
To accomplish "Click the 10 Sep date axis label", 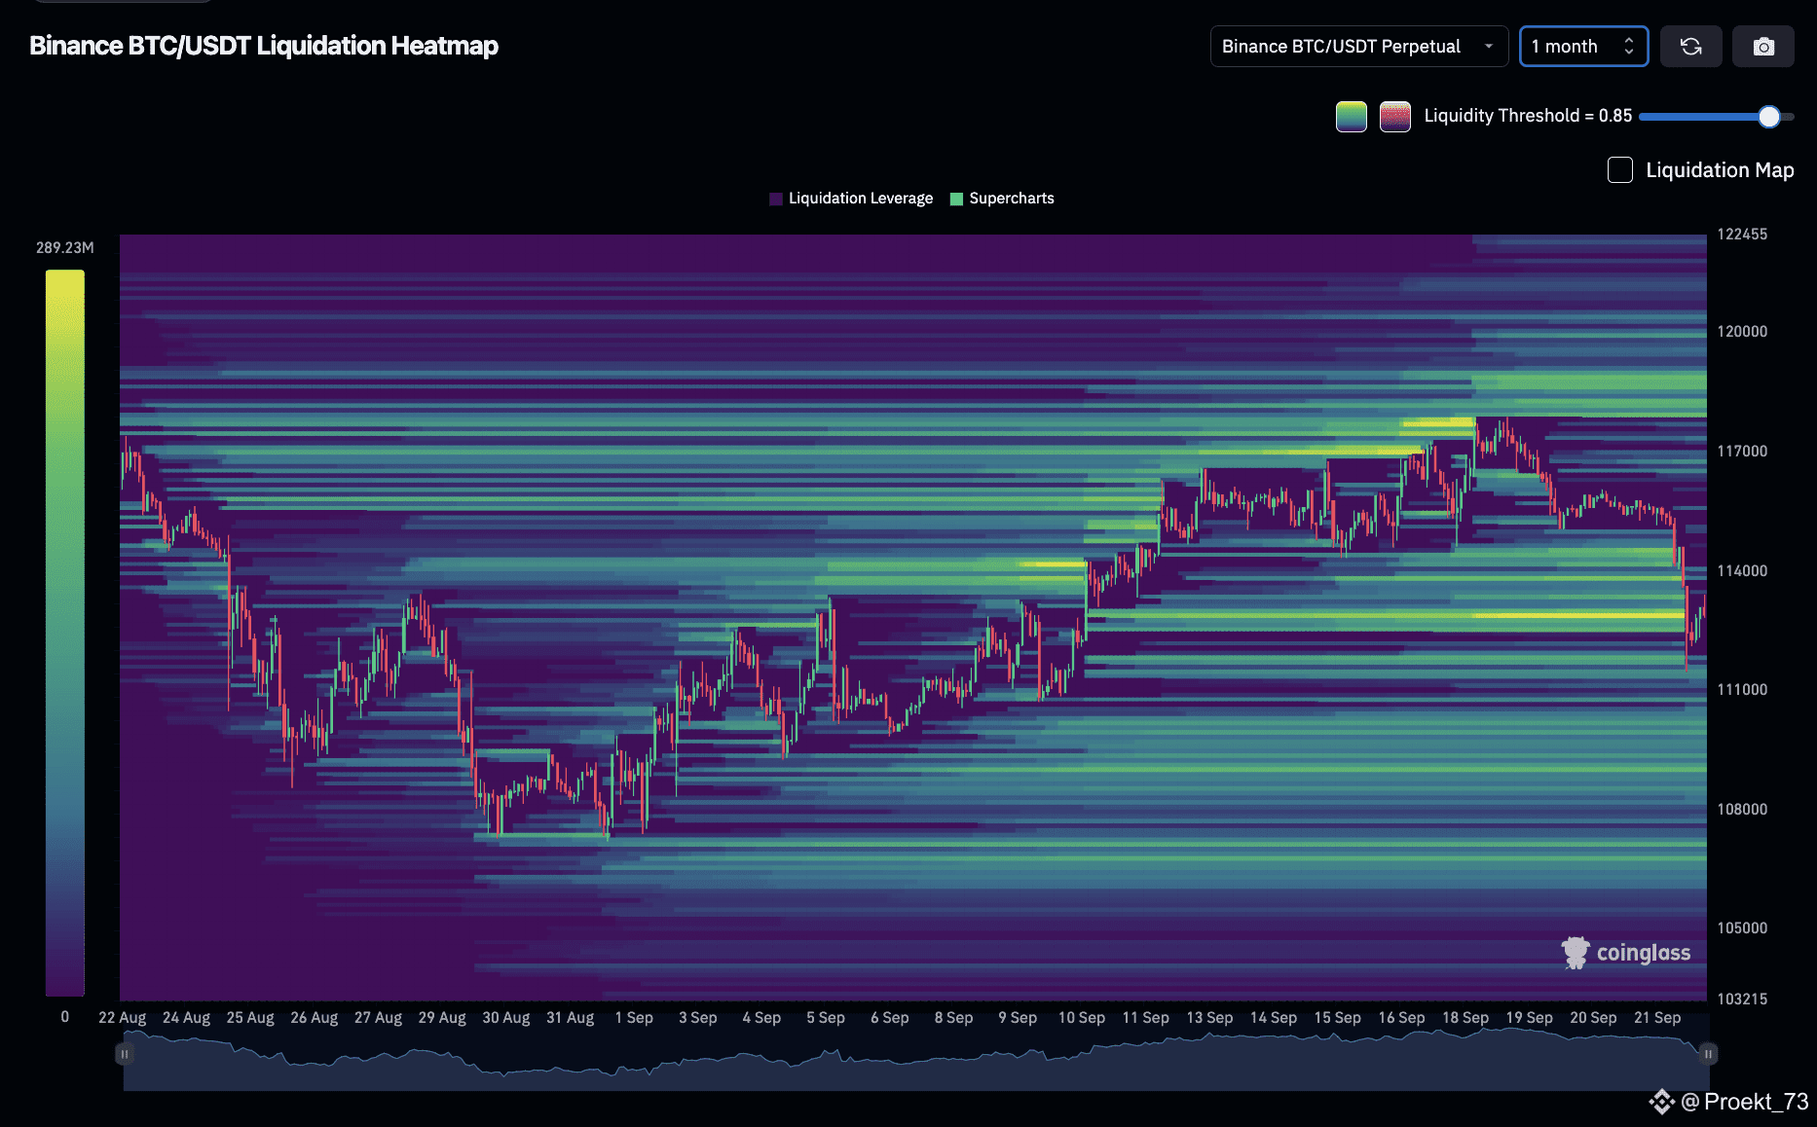I will (1082, 1018).
